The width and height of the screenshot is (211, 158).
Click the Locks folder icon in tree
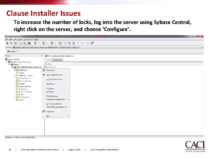click(18, 100)
